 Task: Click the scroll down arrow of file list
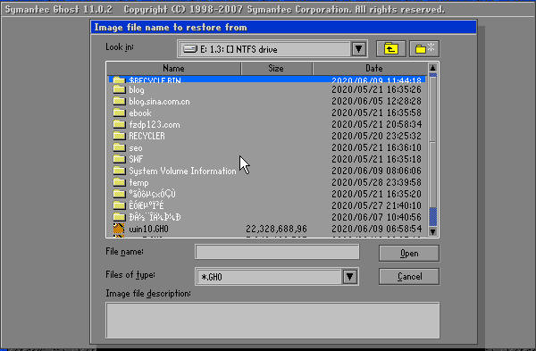[x=432, y=231]
